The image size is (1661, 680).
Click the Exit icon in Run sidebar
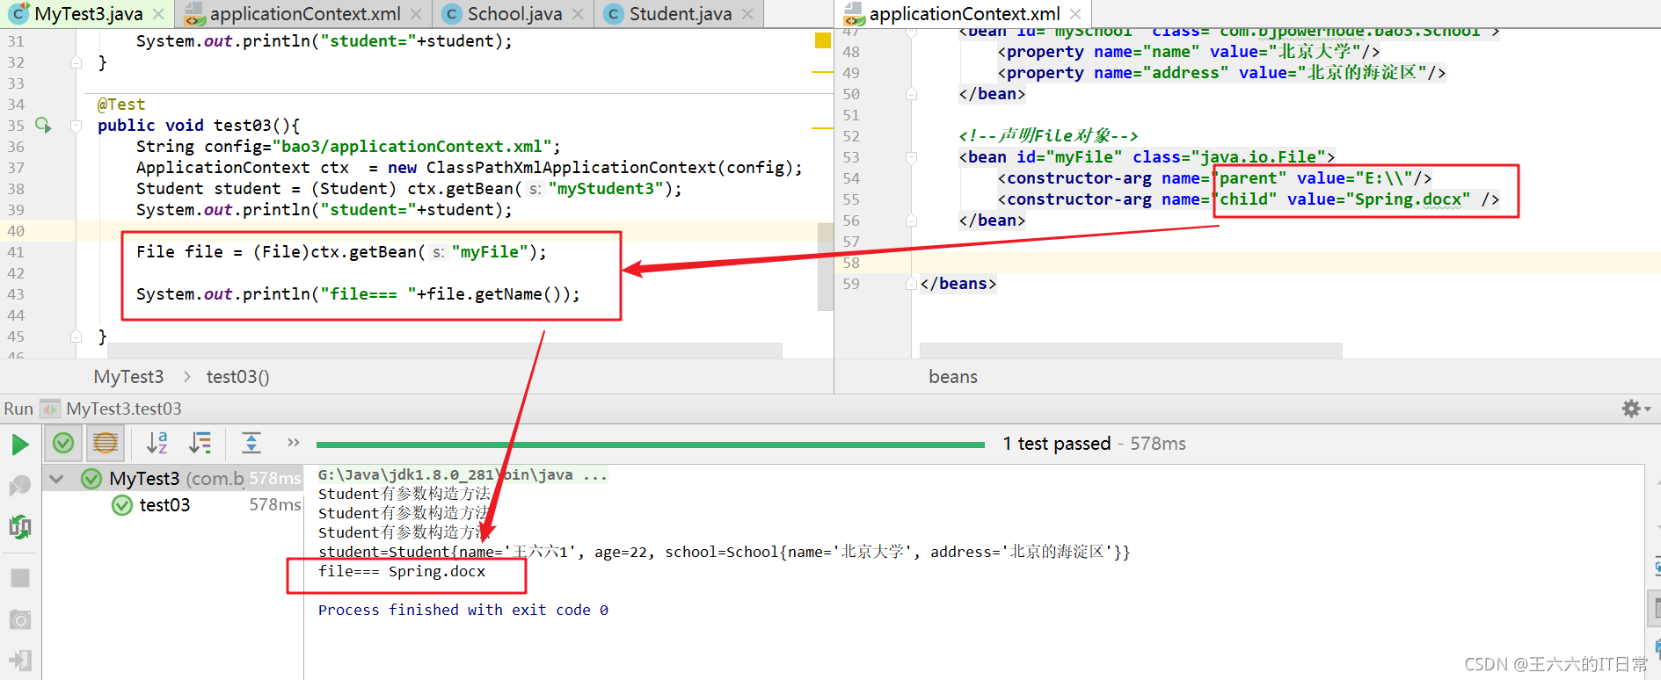pos(19,660)
